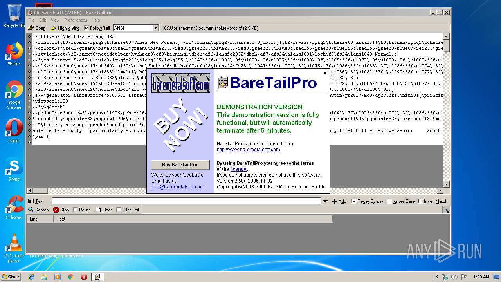Click the 1:08 AM system clock
The image size is (501, 282).
point(481,277)
